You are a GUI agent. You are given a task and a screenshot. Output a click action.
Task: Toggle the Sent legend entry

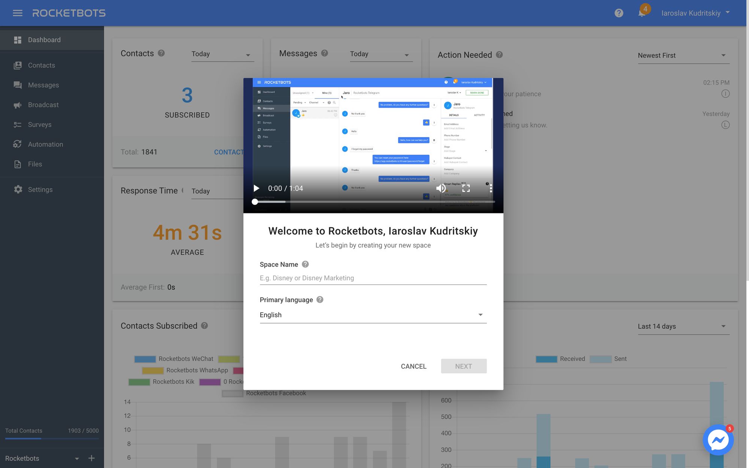(608, 359)
